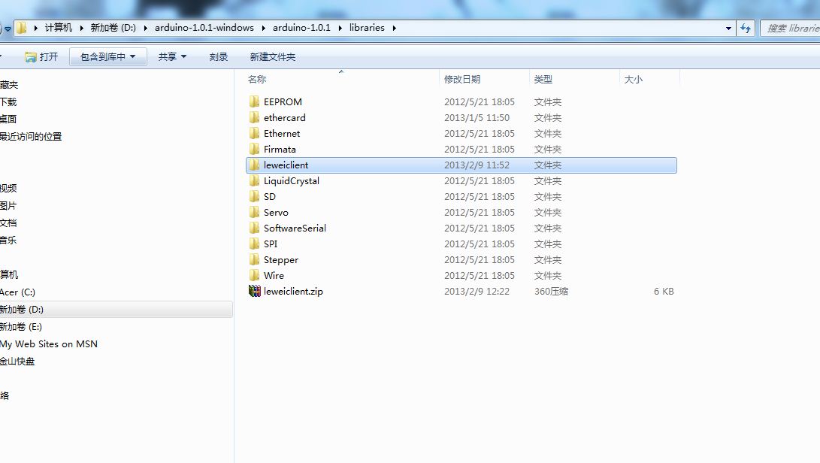Expand arrow after 新加卷 (D:) in breadcrumb
The image size is (820, 463).
[145, 28]
